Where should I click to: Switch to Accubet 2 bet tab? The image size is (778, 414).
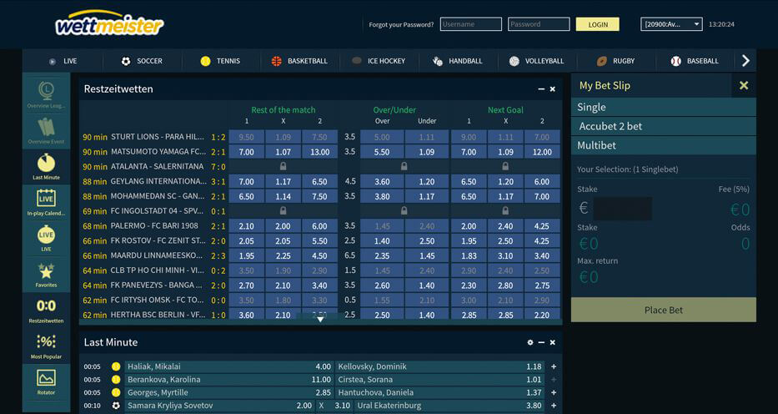pos(664,126)
